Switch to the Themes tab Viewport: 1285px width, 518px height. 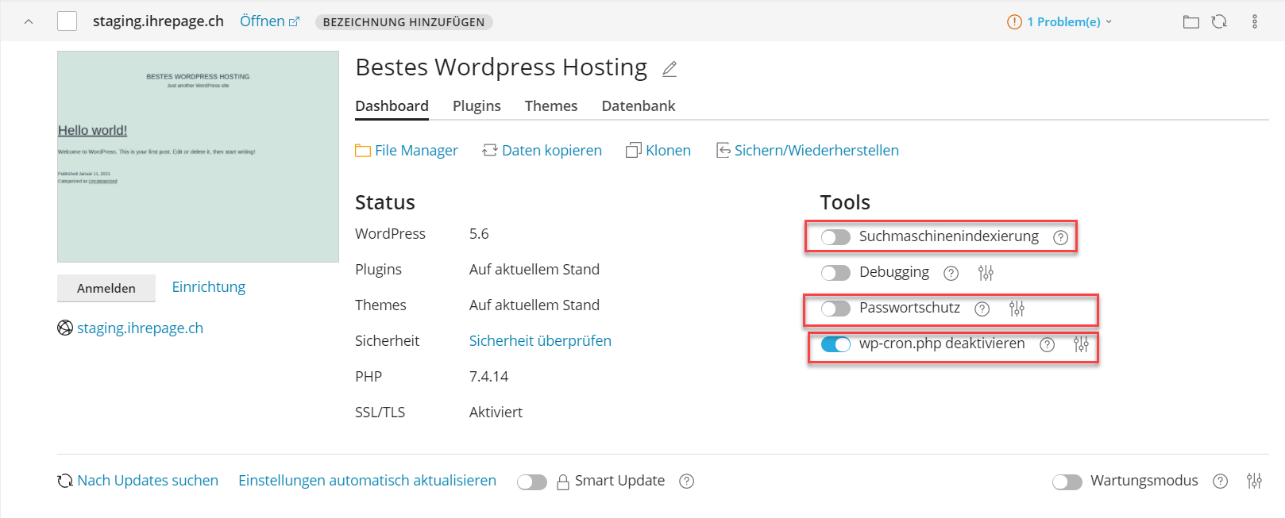tap(551, 106)
